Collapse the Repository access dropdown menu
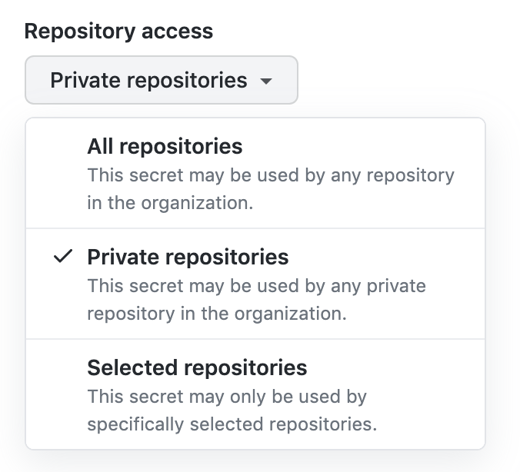 [161, 80]
